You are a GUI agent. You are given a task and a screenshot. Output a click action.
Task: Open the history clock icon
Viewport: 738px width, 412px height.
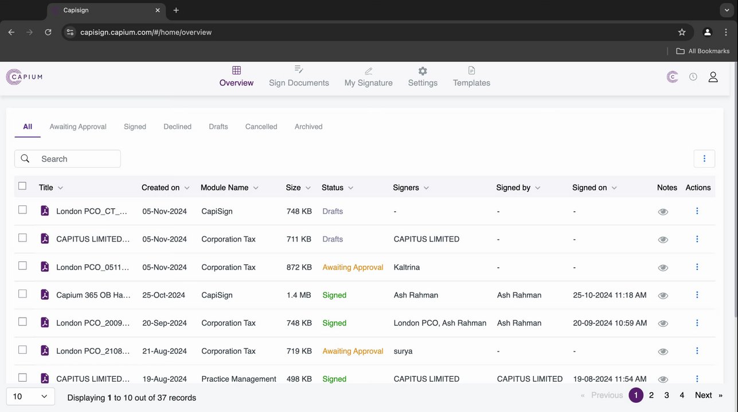[x=693, y=77]
